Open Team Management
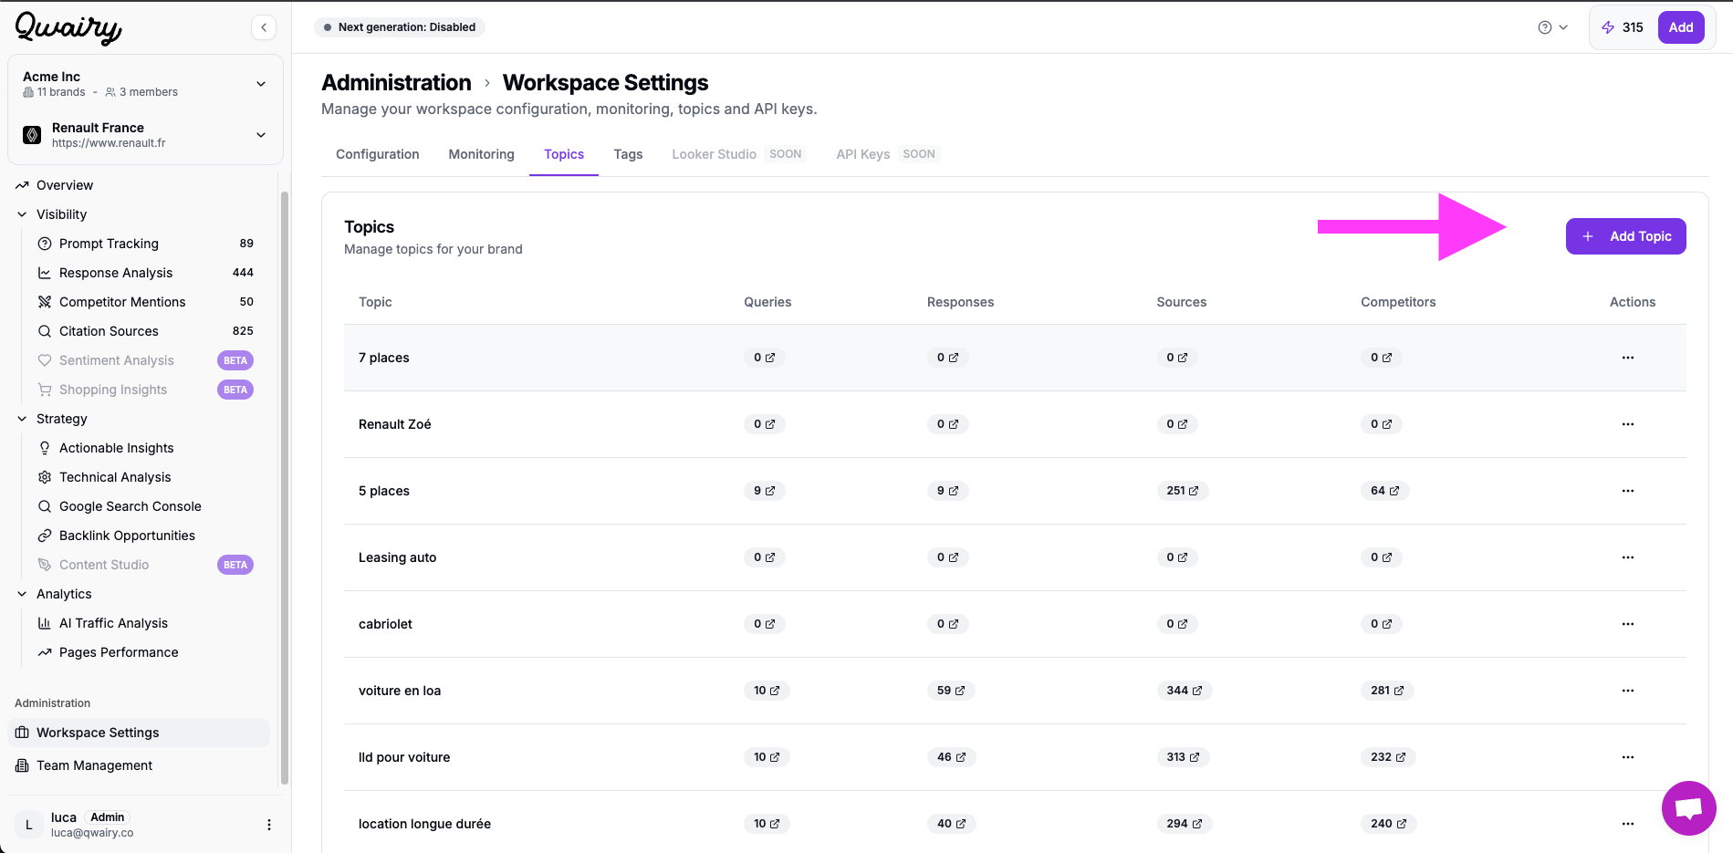Viewport: 1733px width, 853px height. [139, 765]
